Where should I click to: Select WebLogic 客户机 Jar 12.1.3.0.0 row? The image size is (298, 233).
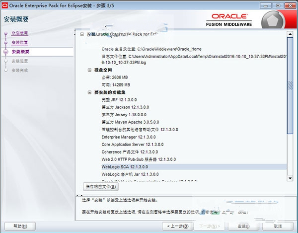130,174
